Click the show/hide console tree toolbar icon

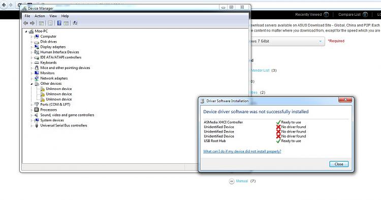pyautogui.click(x=41, y=23)
